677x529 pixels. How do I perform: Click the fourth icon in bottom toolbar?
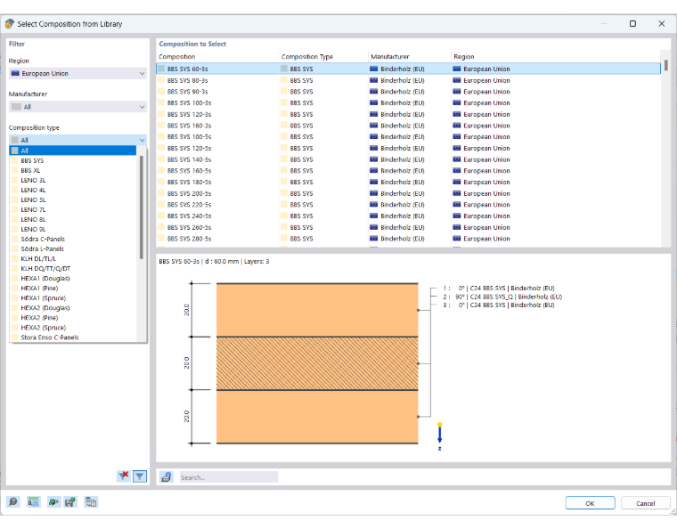tap(70, 501)
